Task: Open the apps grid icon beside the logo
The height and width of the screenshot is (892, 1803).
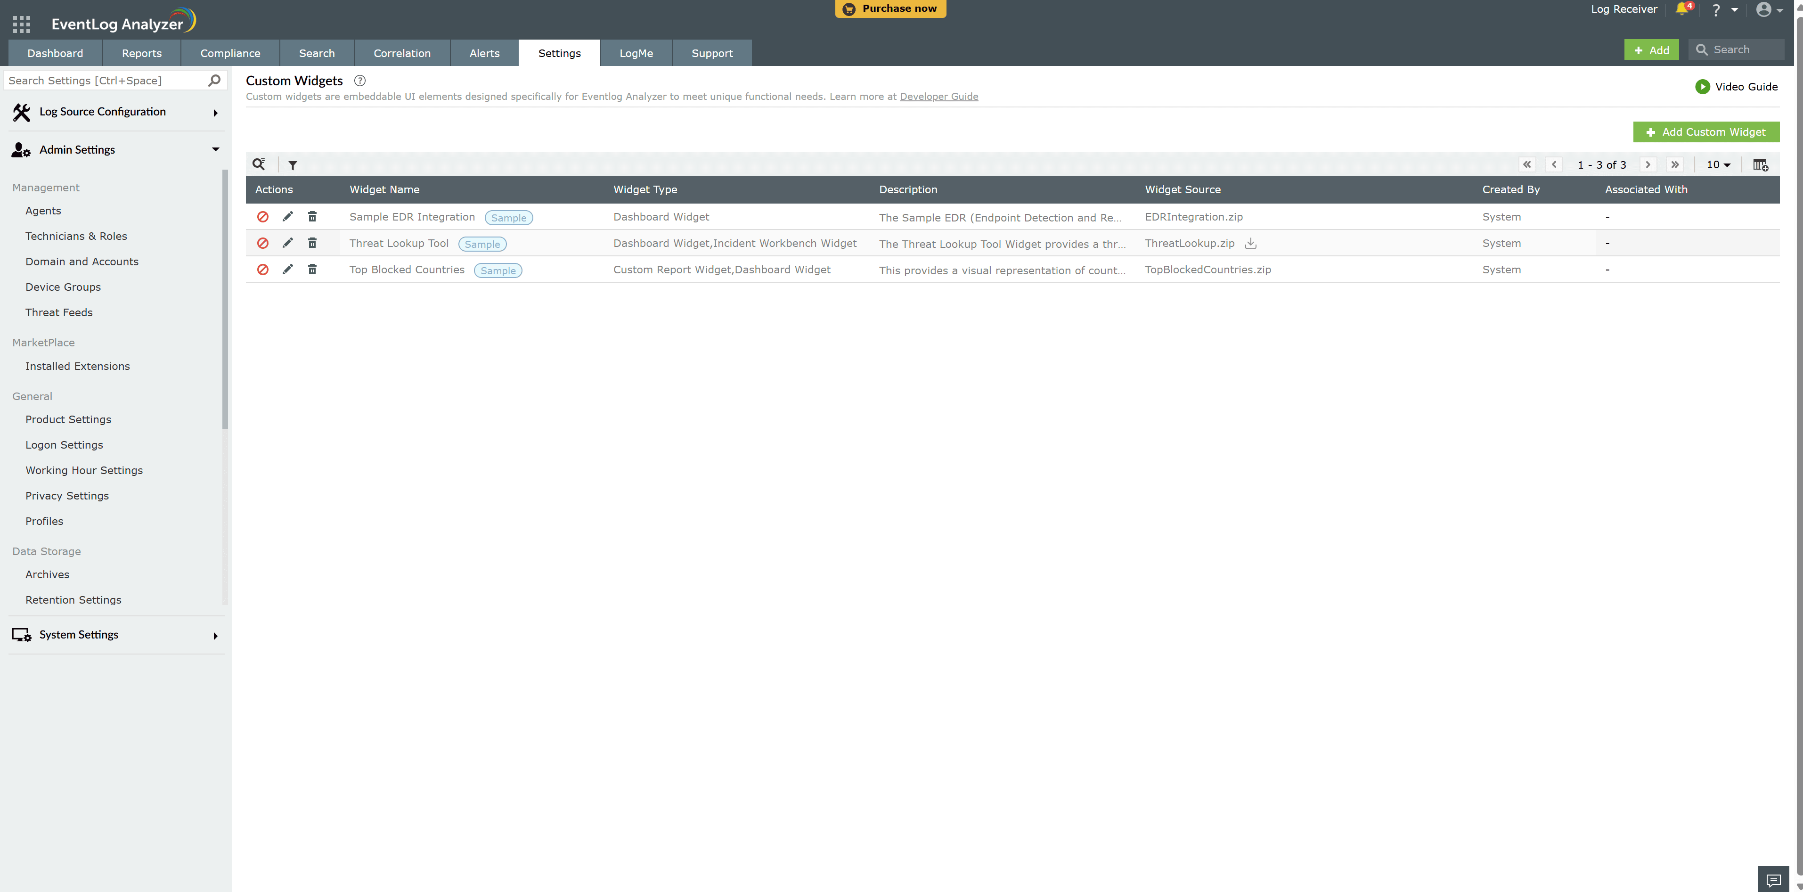Action: click(x=21, y=24)
